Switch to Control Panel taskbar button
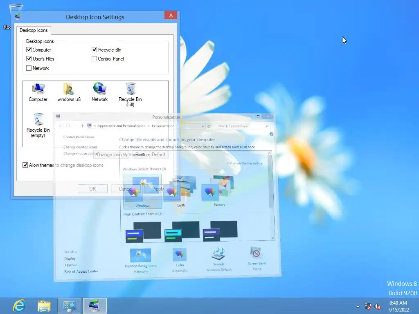The image size is (419, 314). (x=70, y=306)
